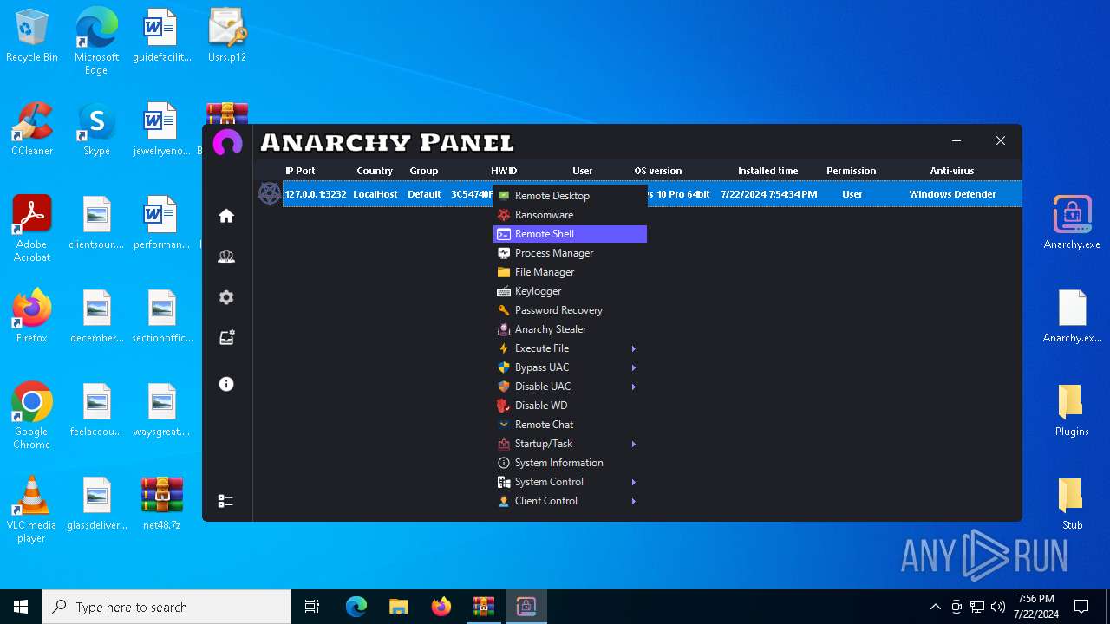The image size is (1110, 624).
Task: Select Remote Desktop from context menu
Action: 570,196
